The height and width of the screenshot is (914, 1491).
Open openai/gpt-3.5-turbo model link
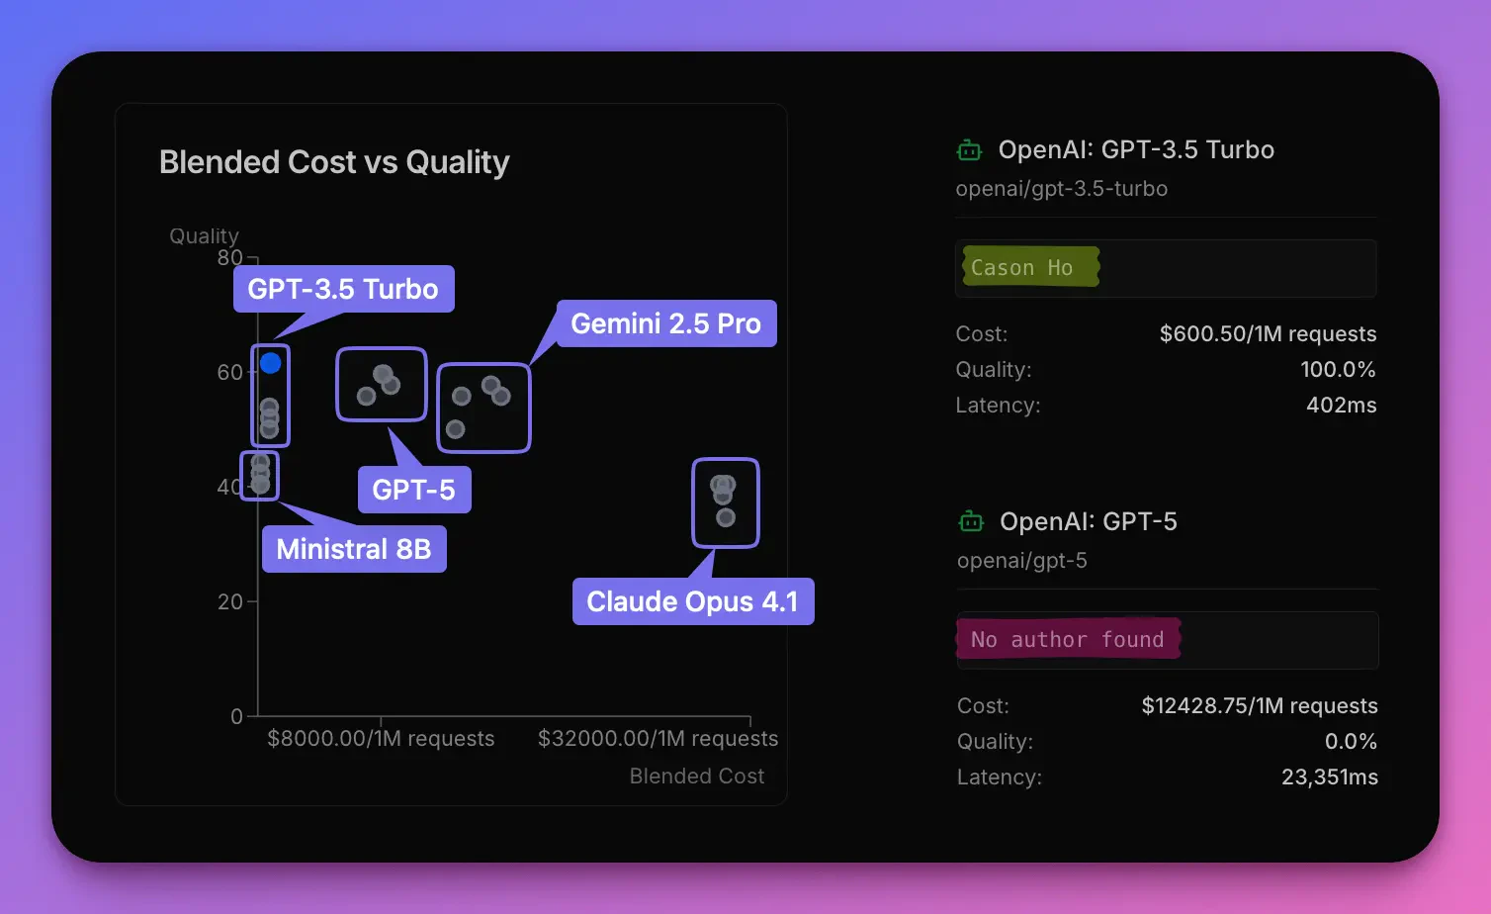1061,189
